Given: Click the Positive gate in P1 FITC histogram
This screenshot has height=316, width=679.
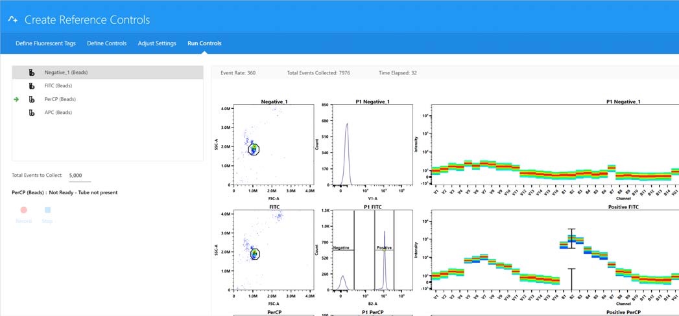Looking at the screenshot, I should 385,249.
